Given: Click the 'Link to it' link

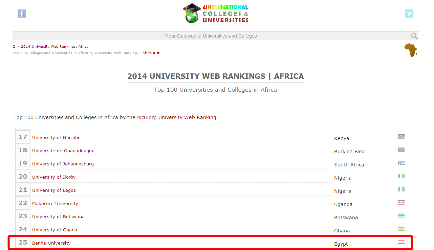Looking at the screenshot, I should tap(148, 53).
